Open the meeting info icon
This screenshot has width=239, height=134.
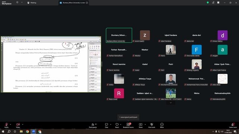point(17,3)
